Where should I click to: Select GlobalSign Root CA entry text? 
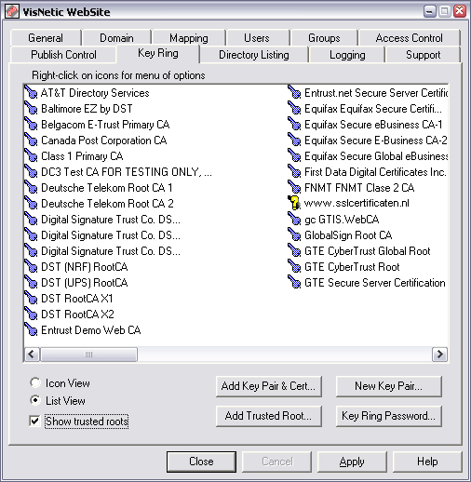pyautogui.click(x=348, y=235)
